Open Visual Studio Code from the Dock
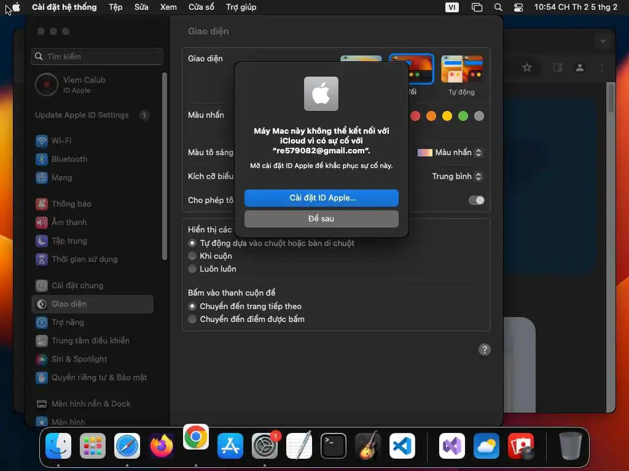The width and height of the screenshot is (629, 471). point(402,446)
